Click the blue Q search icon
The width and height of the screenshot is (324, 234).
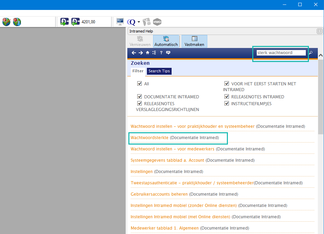[131, 22]
